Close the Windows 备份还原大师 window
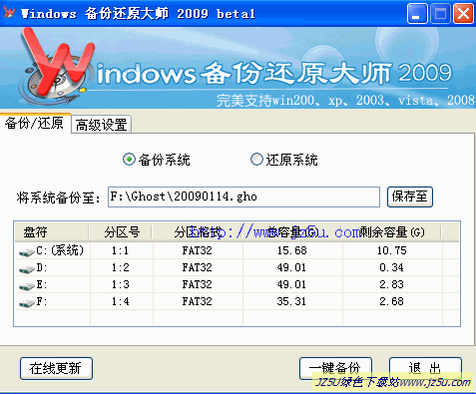Viewport: 476px width, 394px height. click(463, 14)
